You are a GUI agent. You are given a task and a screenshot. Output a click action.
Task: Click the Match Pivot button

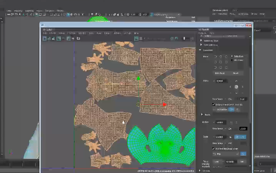tap(220, 73)
